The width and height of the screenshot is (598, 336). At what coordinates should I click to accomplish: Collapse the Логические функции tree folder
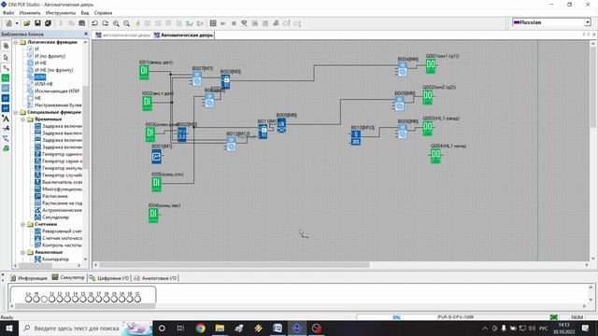pos(16,42)
